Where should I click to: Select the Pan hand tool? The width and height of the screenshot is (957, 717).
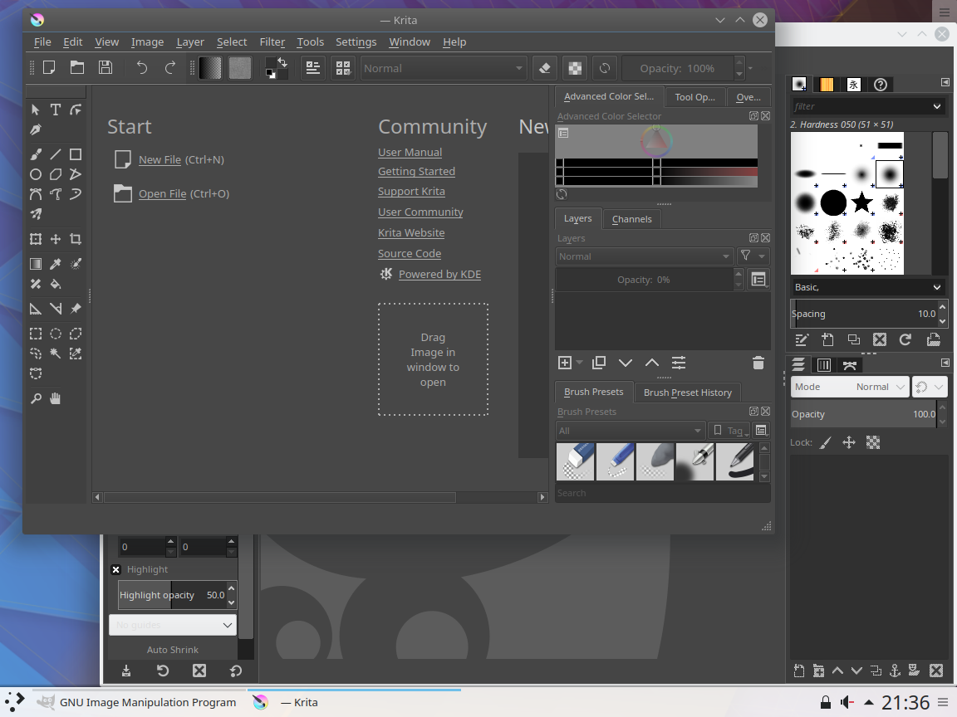[x=56, y=398]
